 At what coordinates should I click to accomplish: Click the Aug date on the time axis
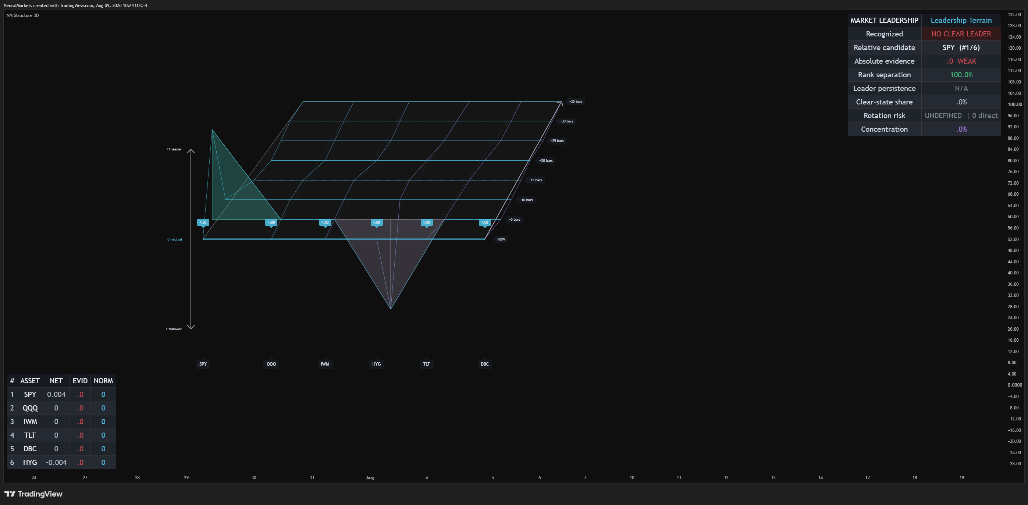pyautogui.click(x=370, y=477)
